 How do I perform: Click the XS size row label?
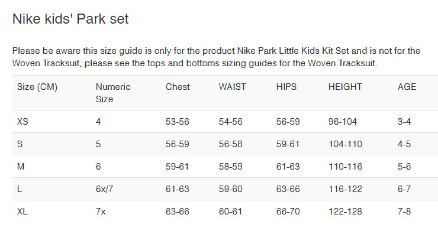pyautogui.click(x=22, y=122)
